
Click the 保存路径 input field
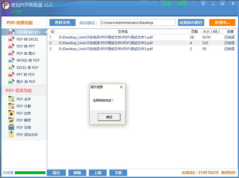(138, 23)
